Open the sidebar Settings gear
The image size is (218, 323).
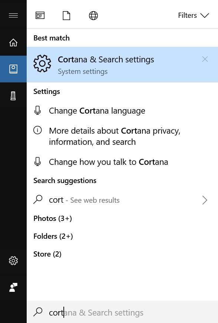[x=13, y=261]
